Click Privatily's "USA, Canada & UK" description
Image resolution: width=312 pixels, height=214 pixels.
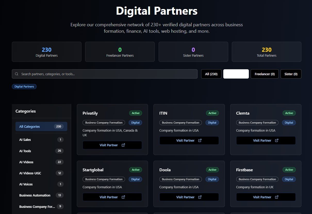110,133
